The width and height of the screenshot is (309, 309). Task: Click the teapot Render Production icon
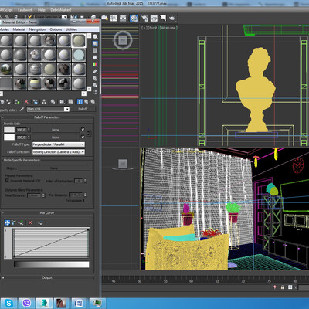click(x=172, y=19)
